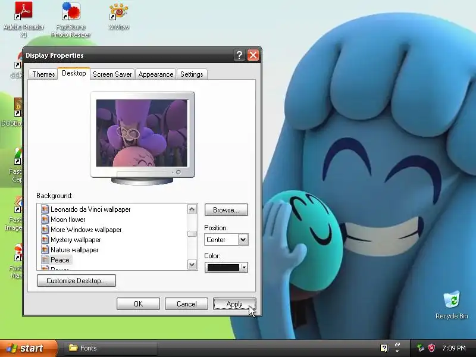The width and height of the screenshot is (476, 357).
Task: Click the background list scroll up arrow
Action: click(x=192, y=209)
